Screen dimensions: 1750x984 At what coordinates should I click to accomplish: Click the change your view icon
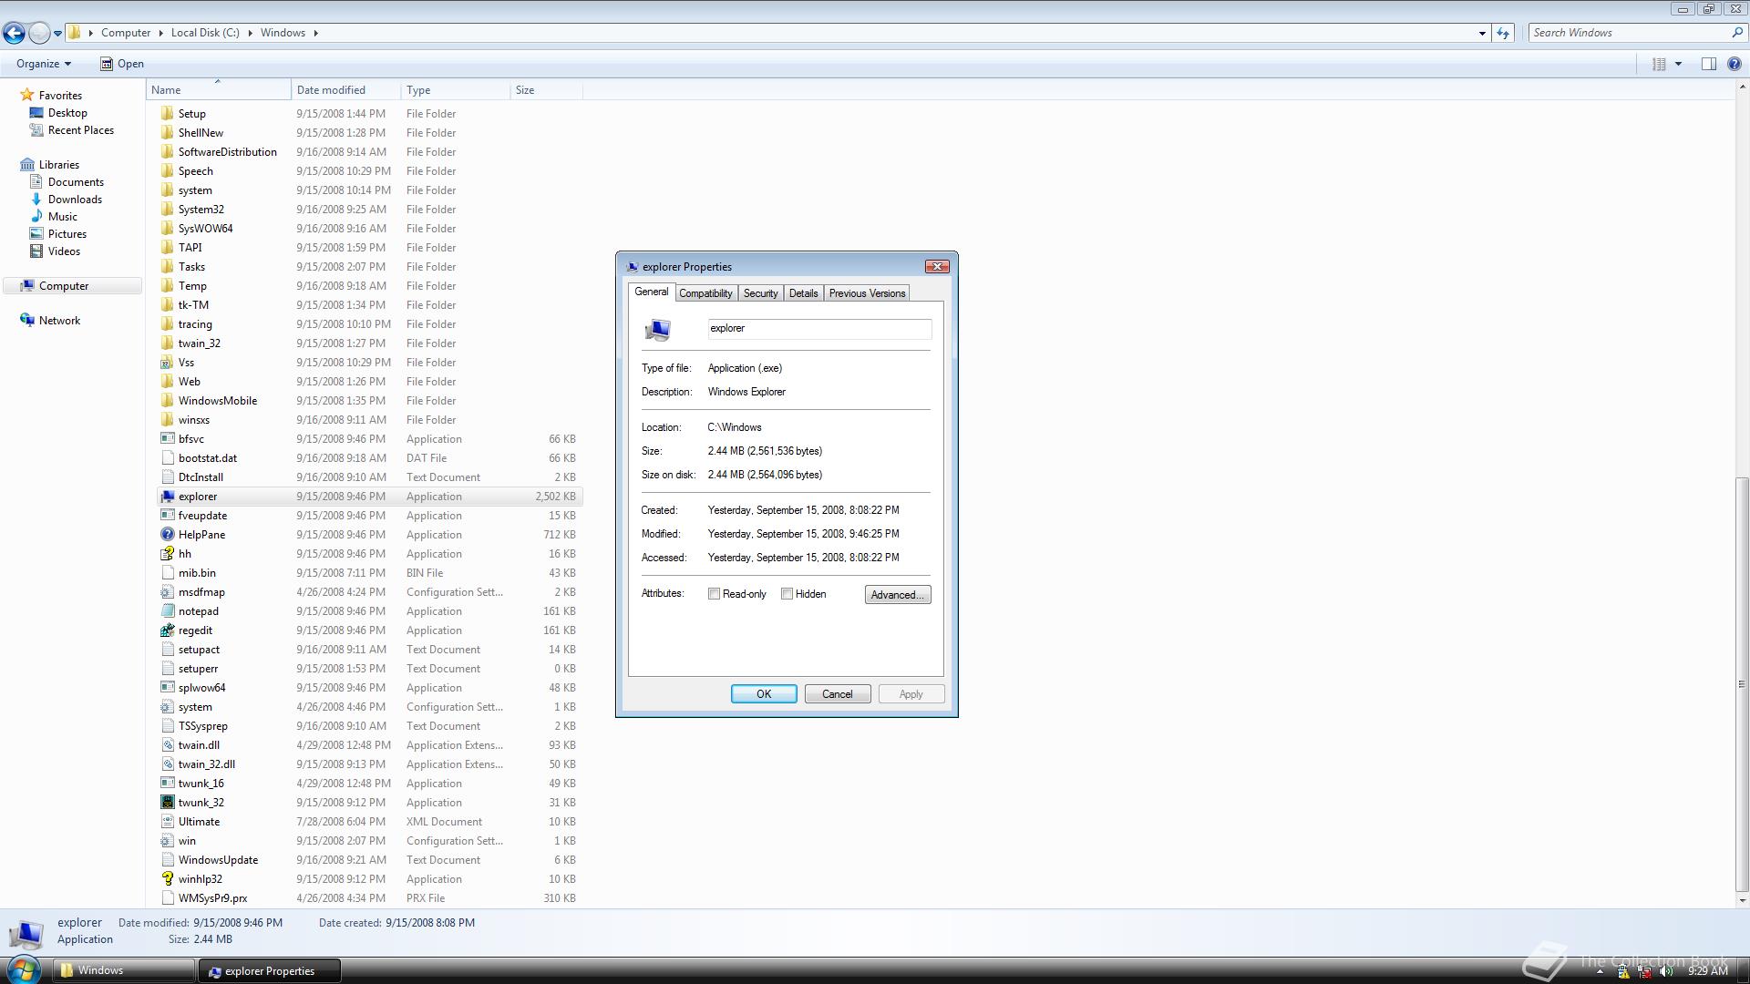(1659, 64)
